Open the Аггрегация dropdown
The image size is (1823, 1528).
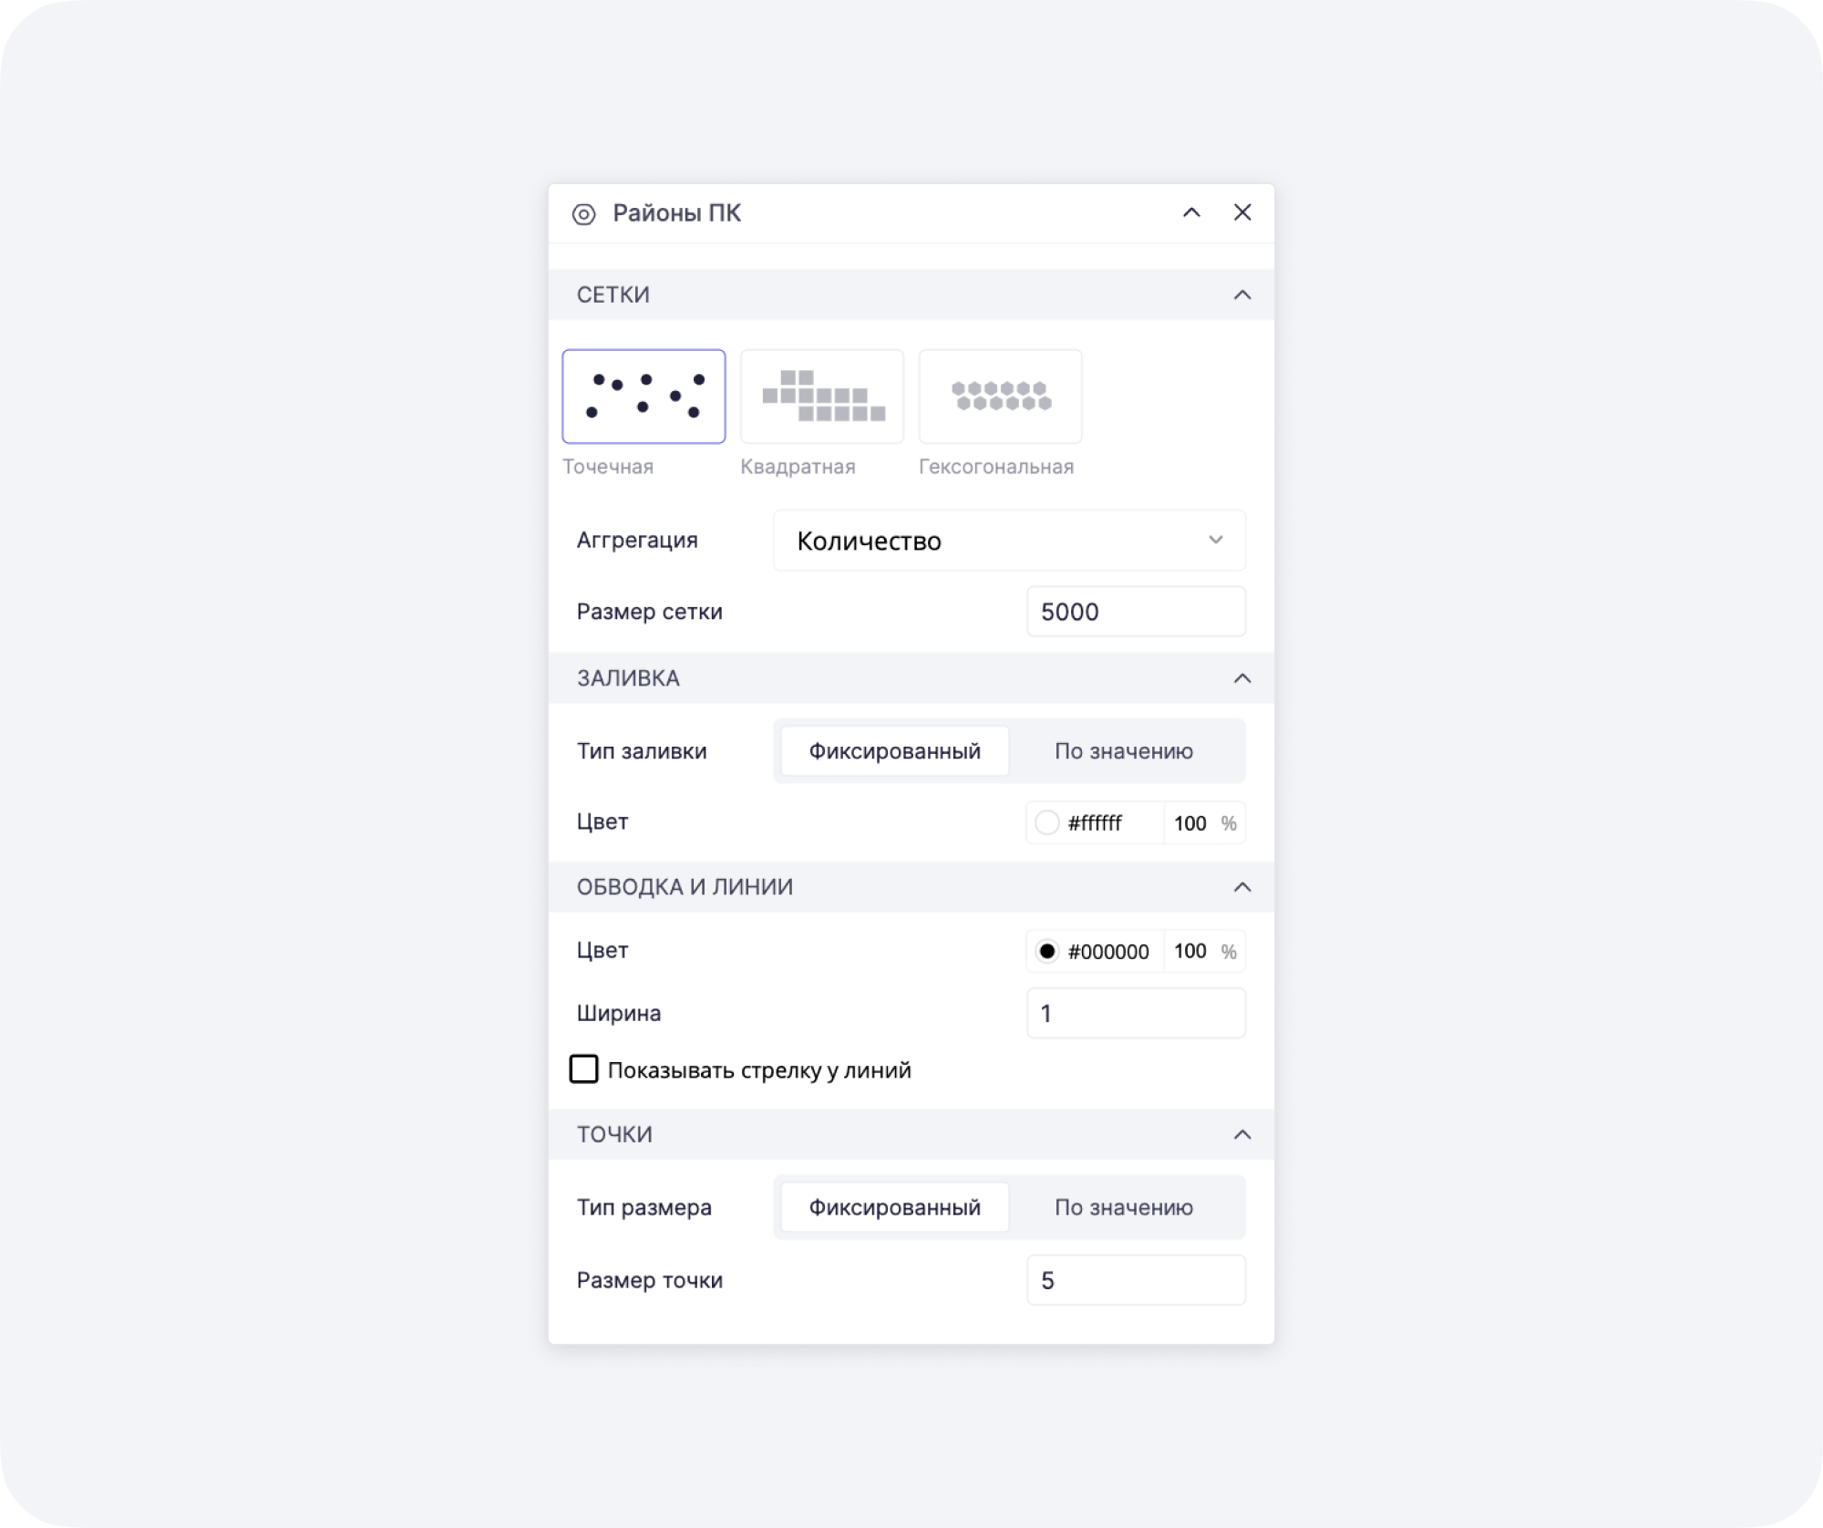click(x=1008, y=540)
